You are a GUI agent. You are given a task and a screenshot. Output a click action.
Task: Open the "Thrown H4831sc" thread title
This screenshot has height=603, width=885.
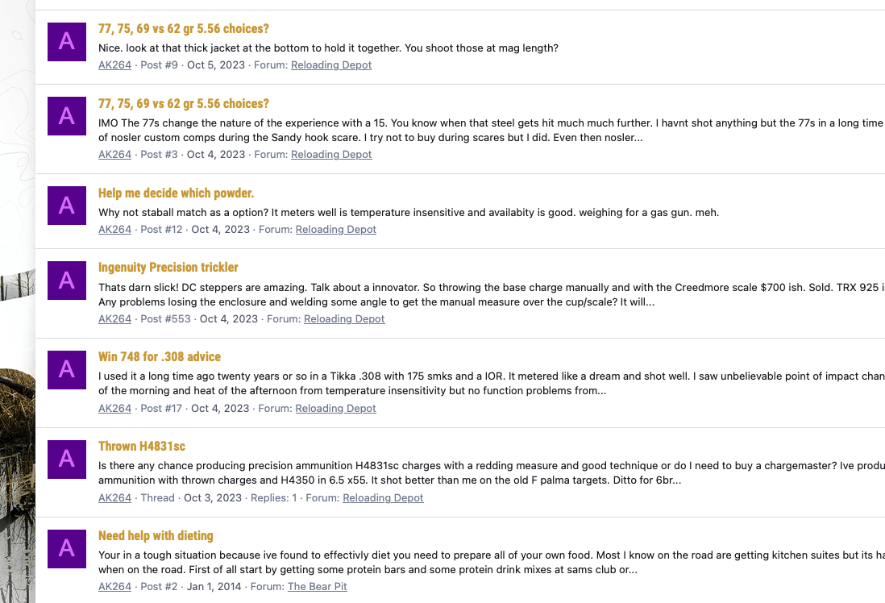click(142, 446)
